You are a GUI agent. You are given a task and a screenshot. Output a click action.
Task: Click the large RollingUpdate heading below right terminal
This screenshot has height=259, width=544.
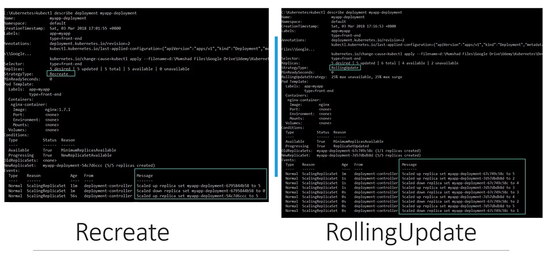click(401, 233)
